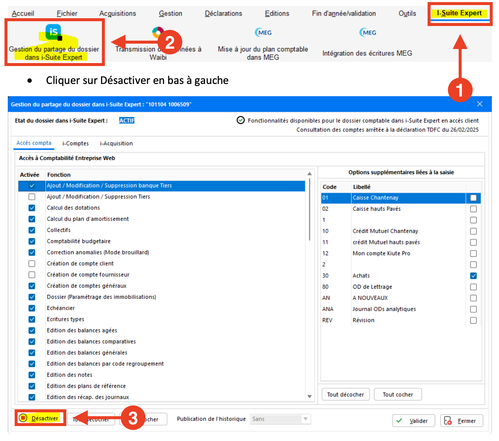The image size is (499, 441).
Task: Open the Outils menu
Action: (x=407, y=13)
